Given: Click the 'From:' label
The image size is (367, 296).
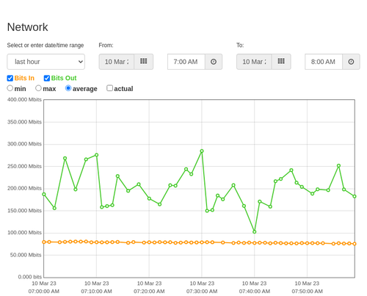Looking at the screenshot, I should click(106, 46).
